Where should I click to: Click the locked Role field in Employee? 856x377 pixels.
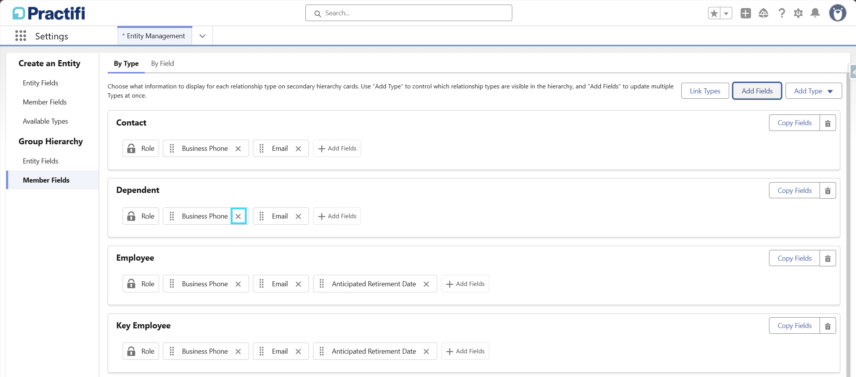click(141, 284)
